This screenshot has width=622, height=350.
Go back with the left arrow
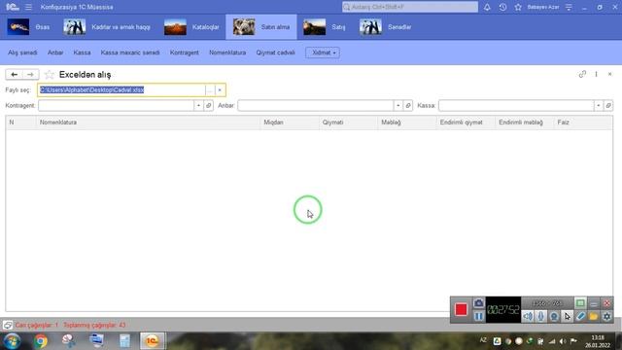pyautogui.click(x=14, y=74)
